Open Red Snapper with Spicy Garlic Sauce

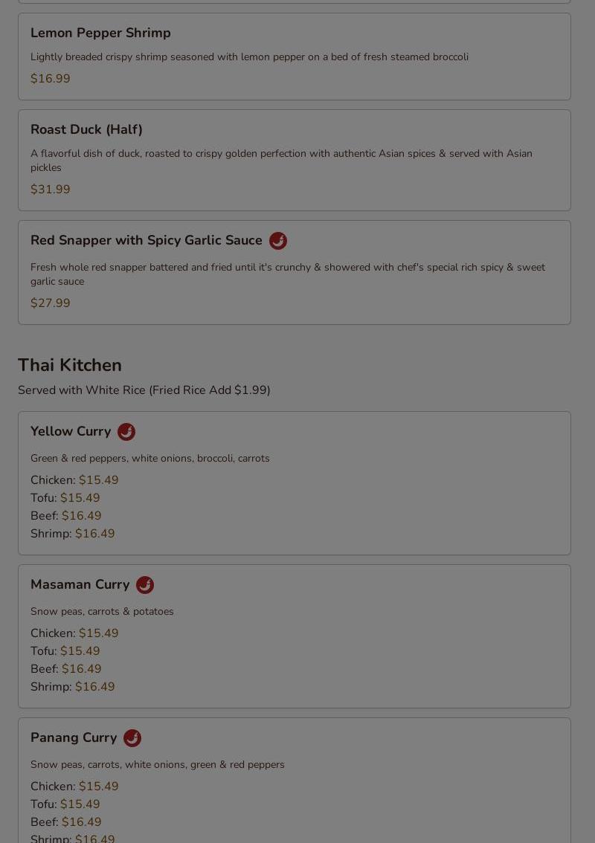click(x=295, y=273)
